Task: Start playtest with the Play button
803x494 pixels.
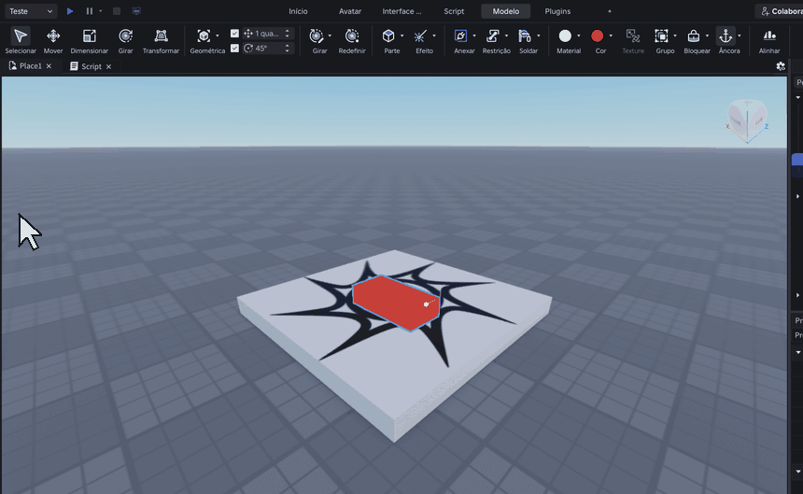Action: click(70, 11)
